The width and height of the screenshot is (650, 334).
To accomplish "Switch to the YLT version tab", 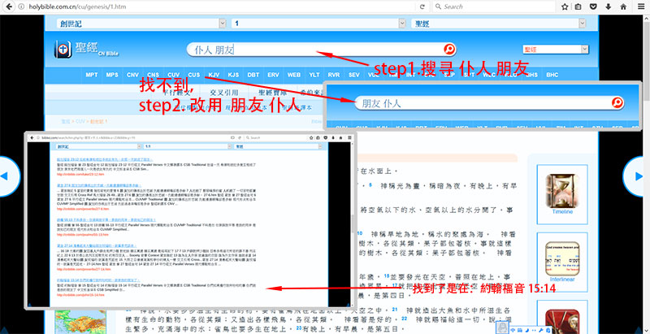I will pos(314,75).
